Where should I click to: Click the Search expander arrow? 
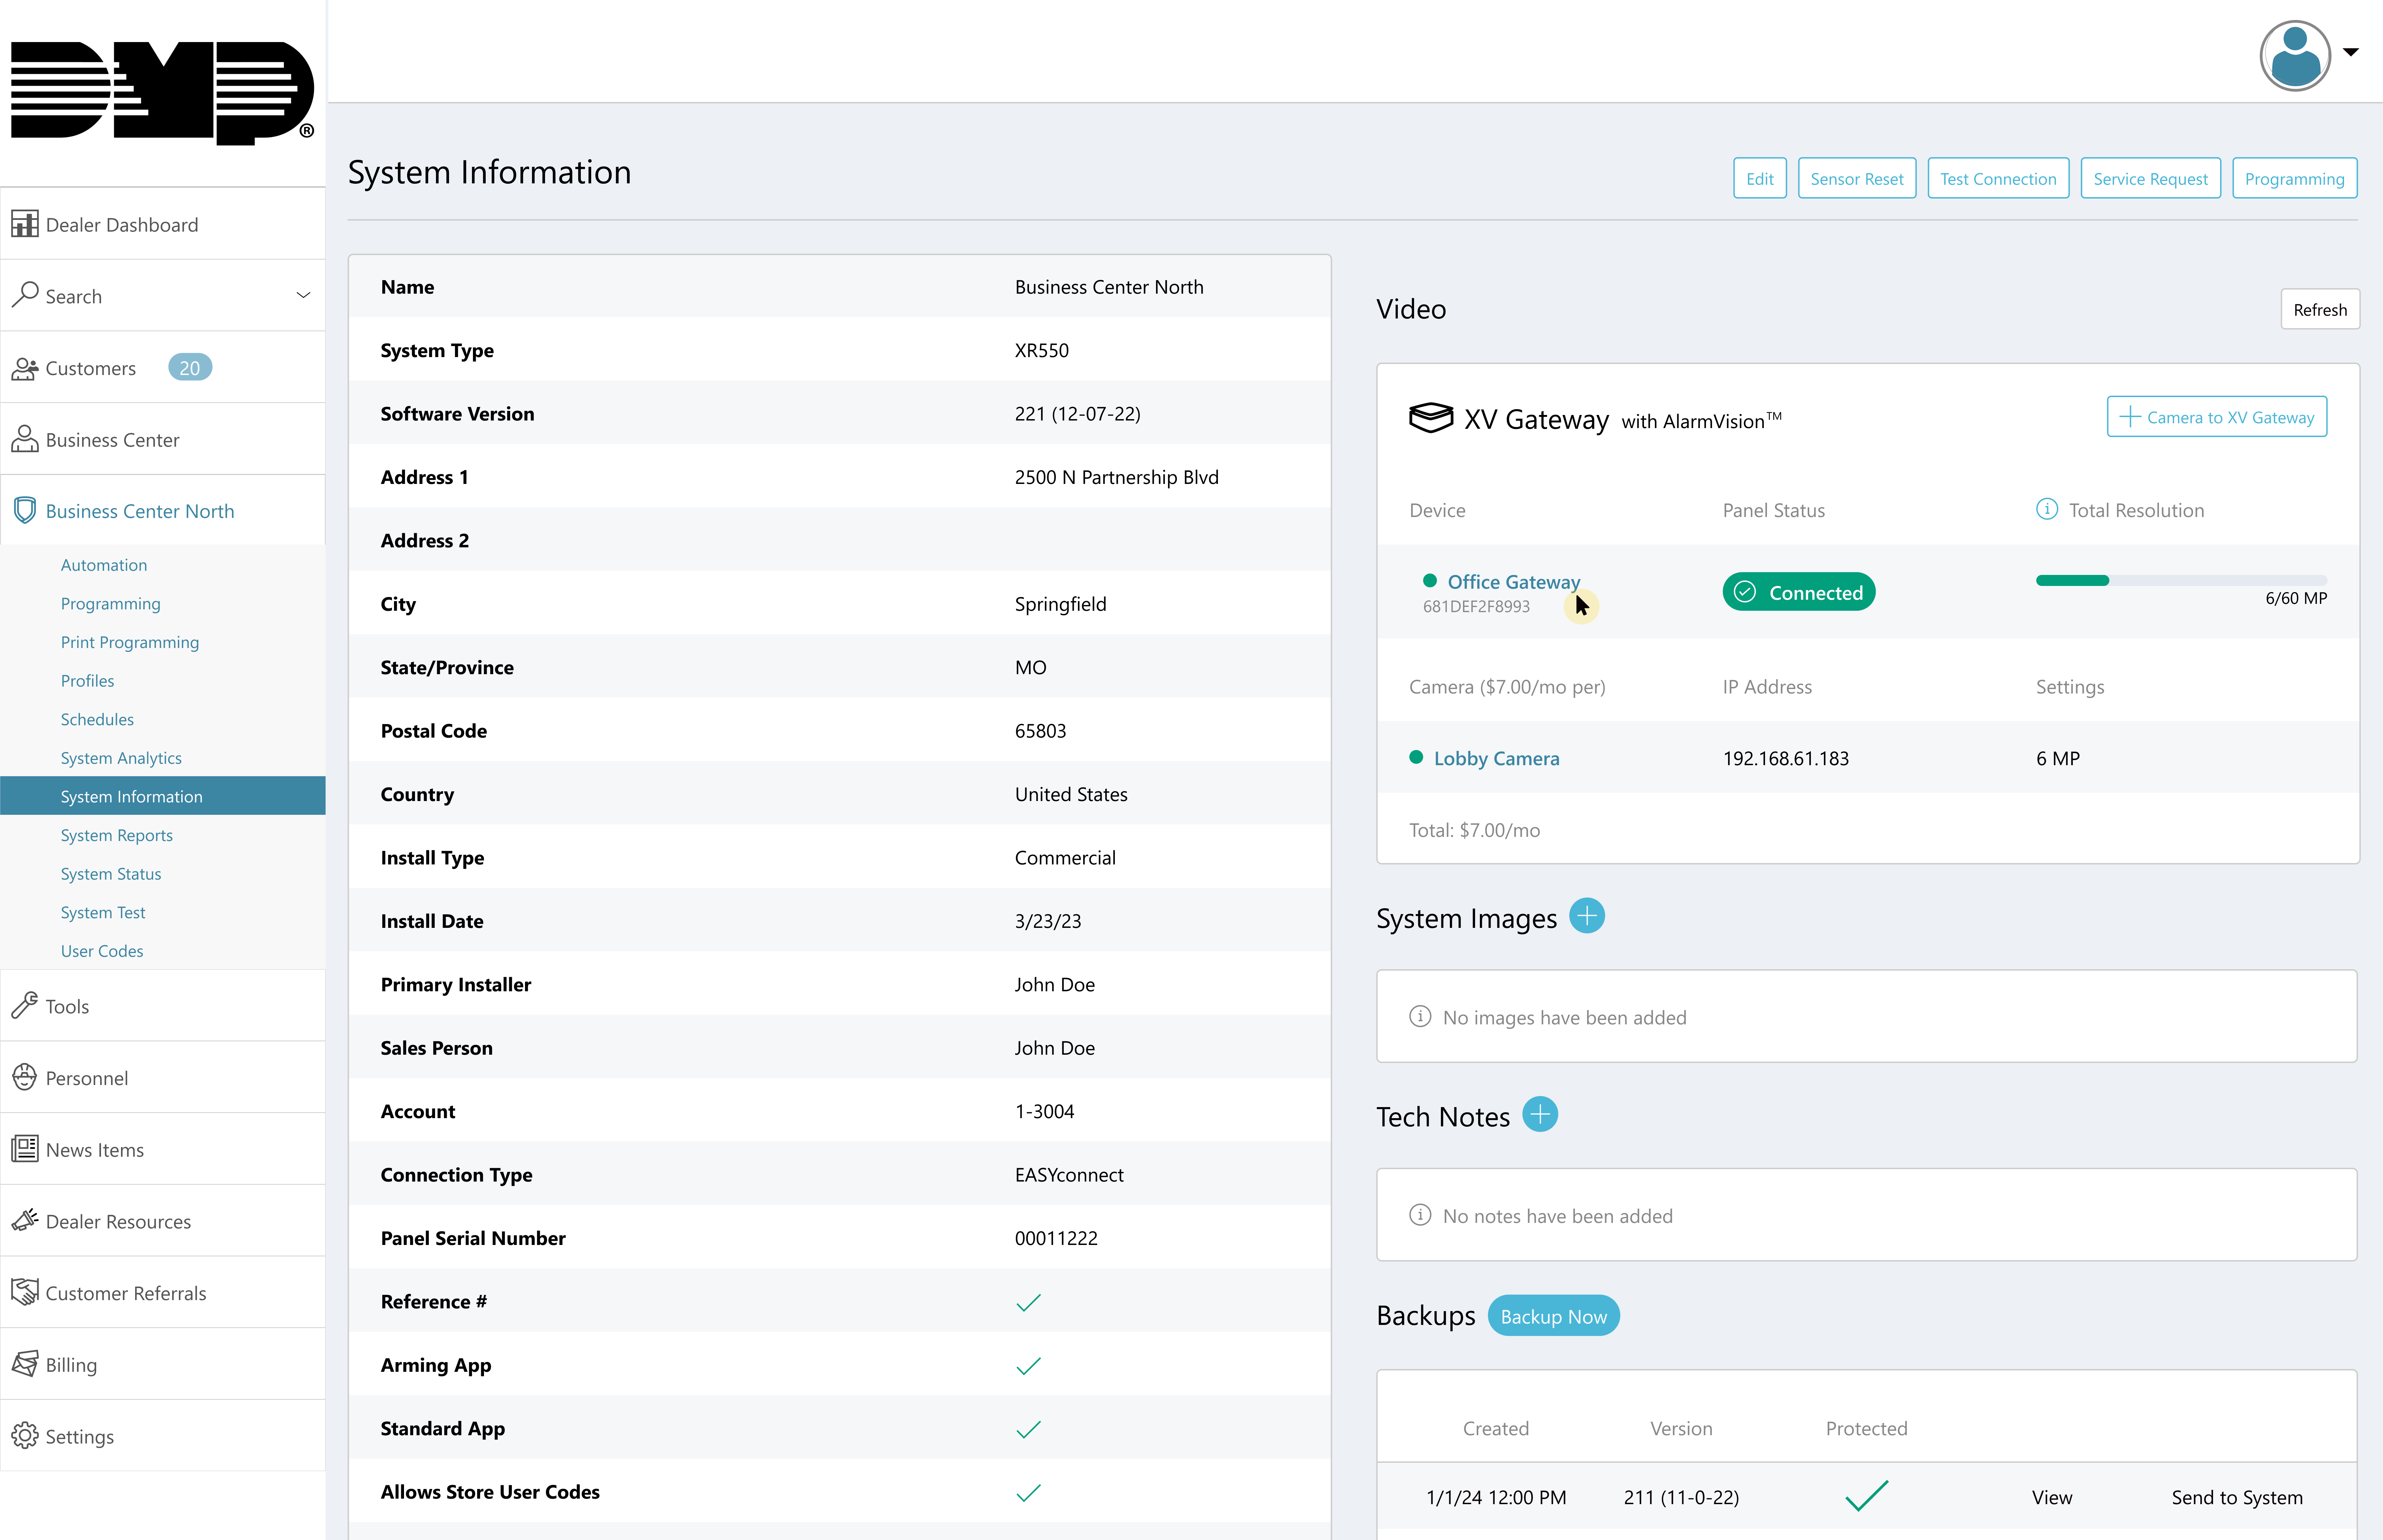pyautogui.click(x=304, y=295)
